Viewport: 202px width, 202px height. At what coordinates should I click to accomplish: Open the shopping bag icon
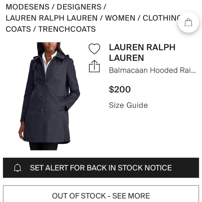coord(188,22)
